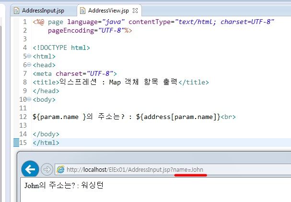Close the AddressView.jsp tab
Image resolution: width=291 pixels, height=202 pixels.
tap(135, 11)
